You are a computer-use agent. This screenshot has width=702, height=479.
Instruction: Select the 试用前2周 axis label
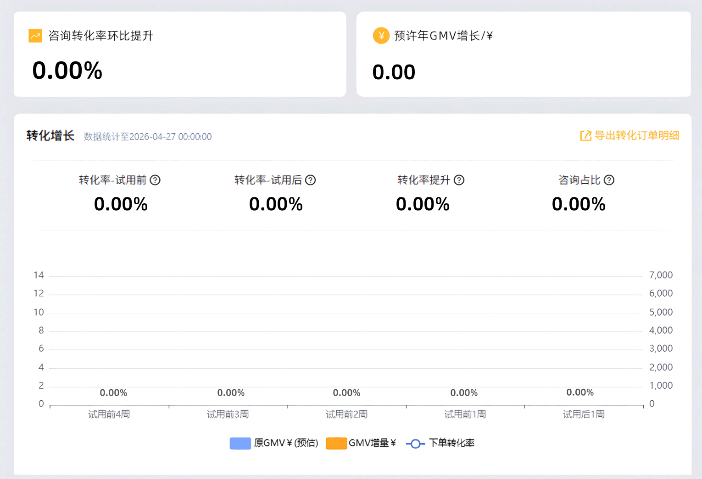click(347, 414)
